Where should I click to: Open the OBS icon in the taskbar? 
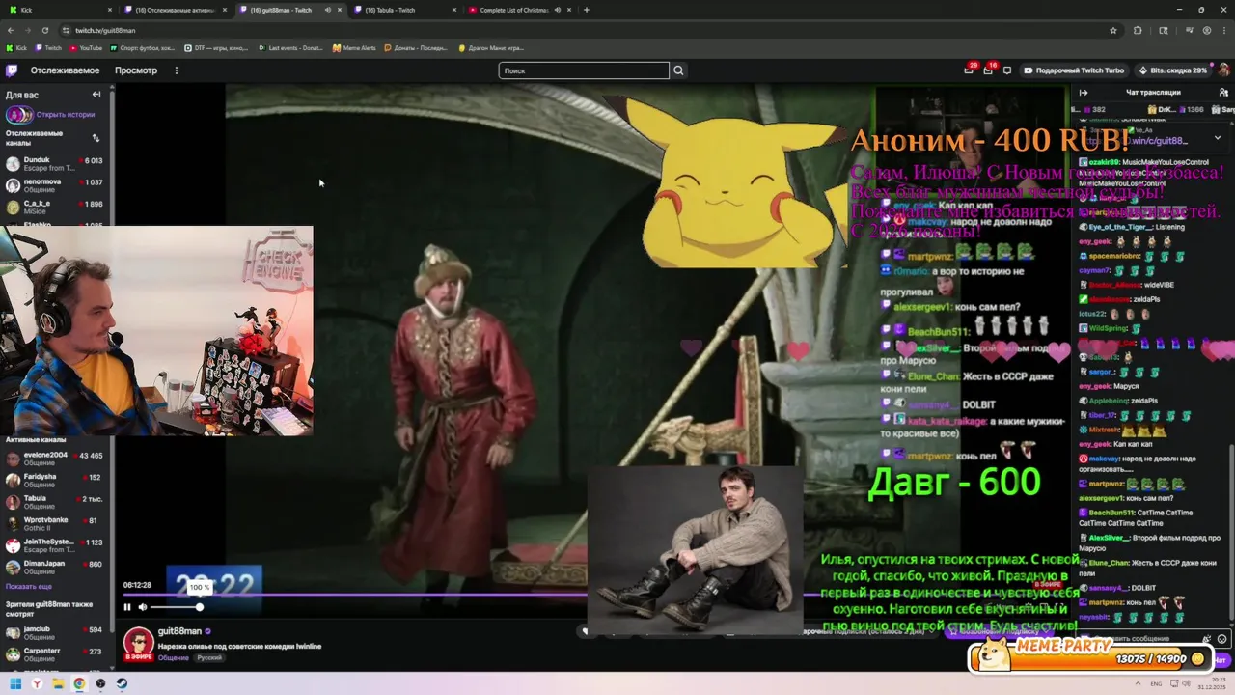(x=100, y=683)
